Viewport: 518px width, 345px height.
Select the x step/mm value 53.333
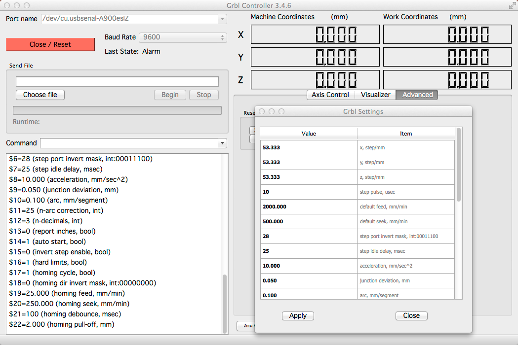[309, 147]
